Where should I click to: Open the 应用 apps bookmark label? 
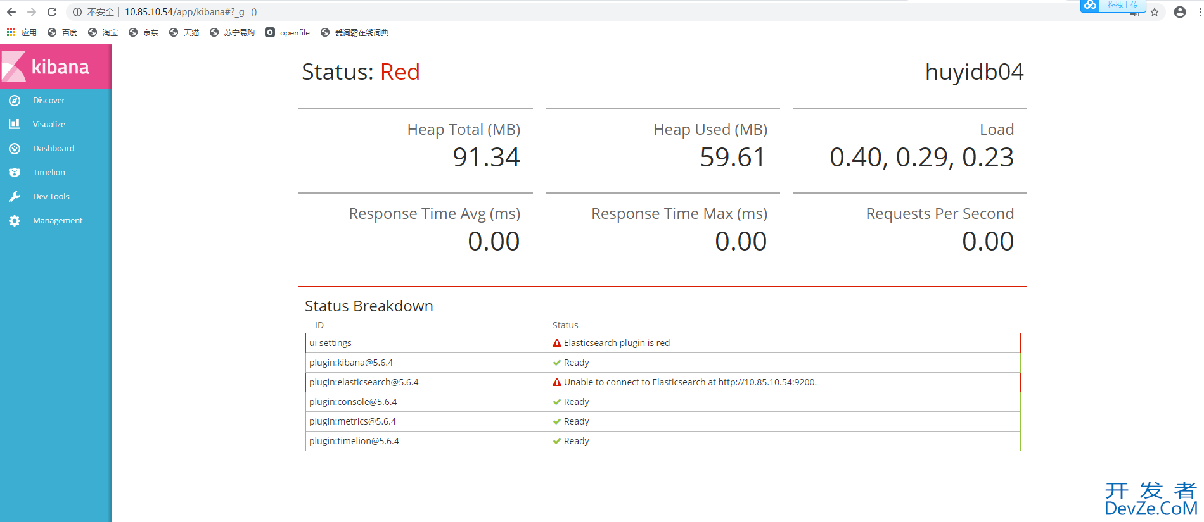point(29,32)
